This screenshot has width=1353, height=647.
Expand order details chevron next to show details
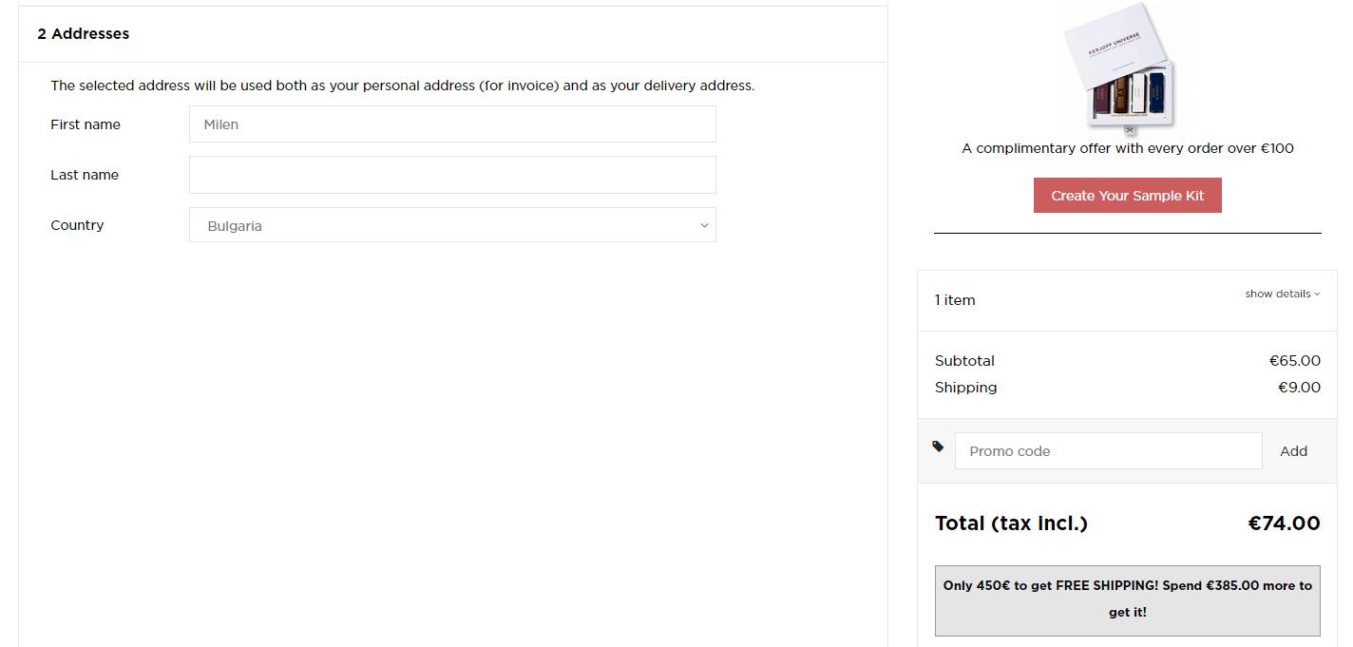1317,295
